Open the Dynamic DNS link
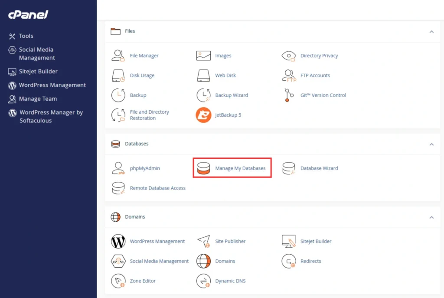Image resolution: width=444 pixels, height=298 pixels. click(230, 281)
